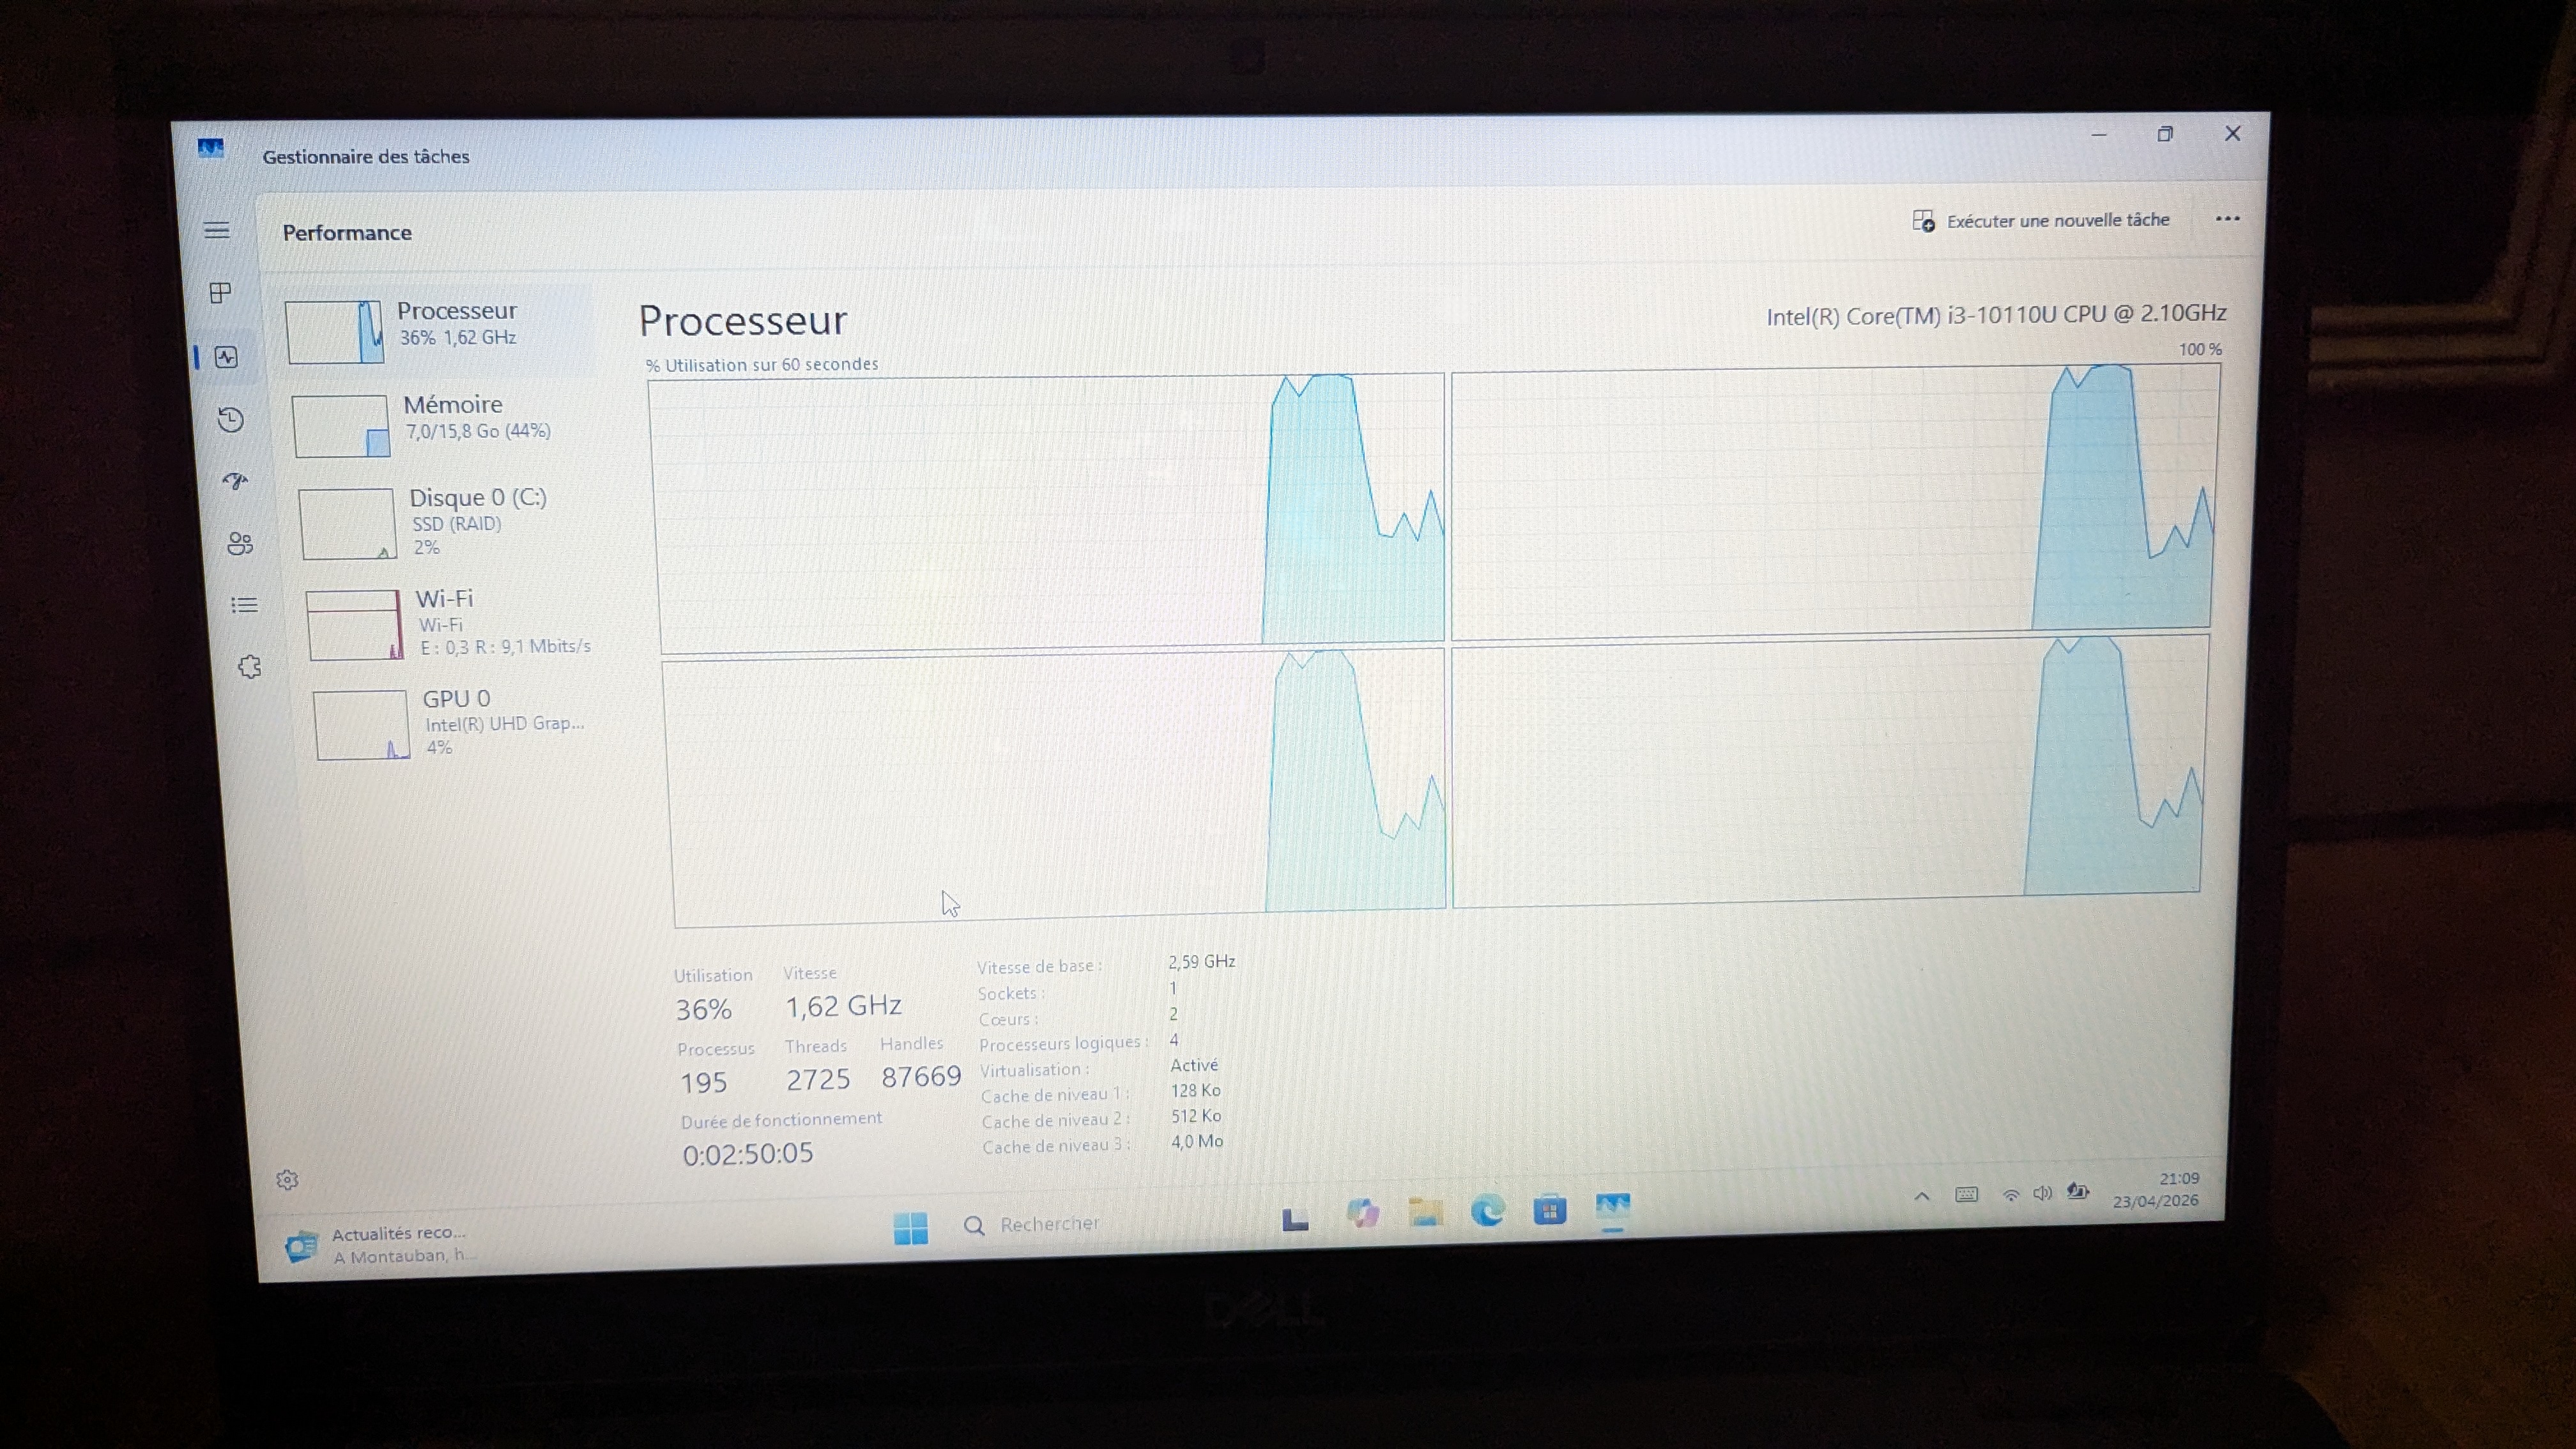Open the App history page icon
The width and height of the screenshot is (2576, 1449).
click(x=231, y=419)
